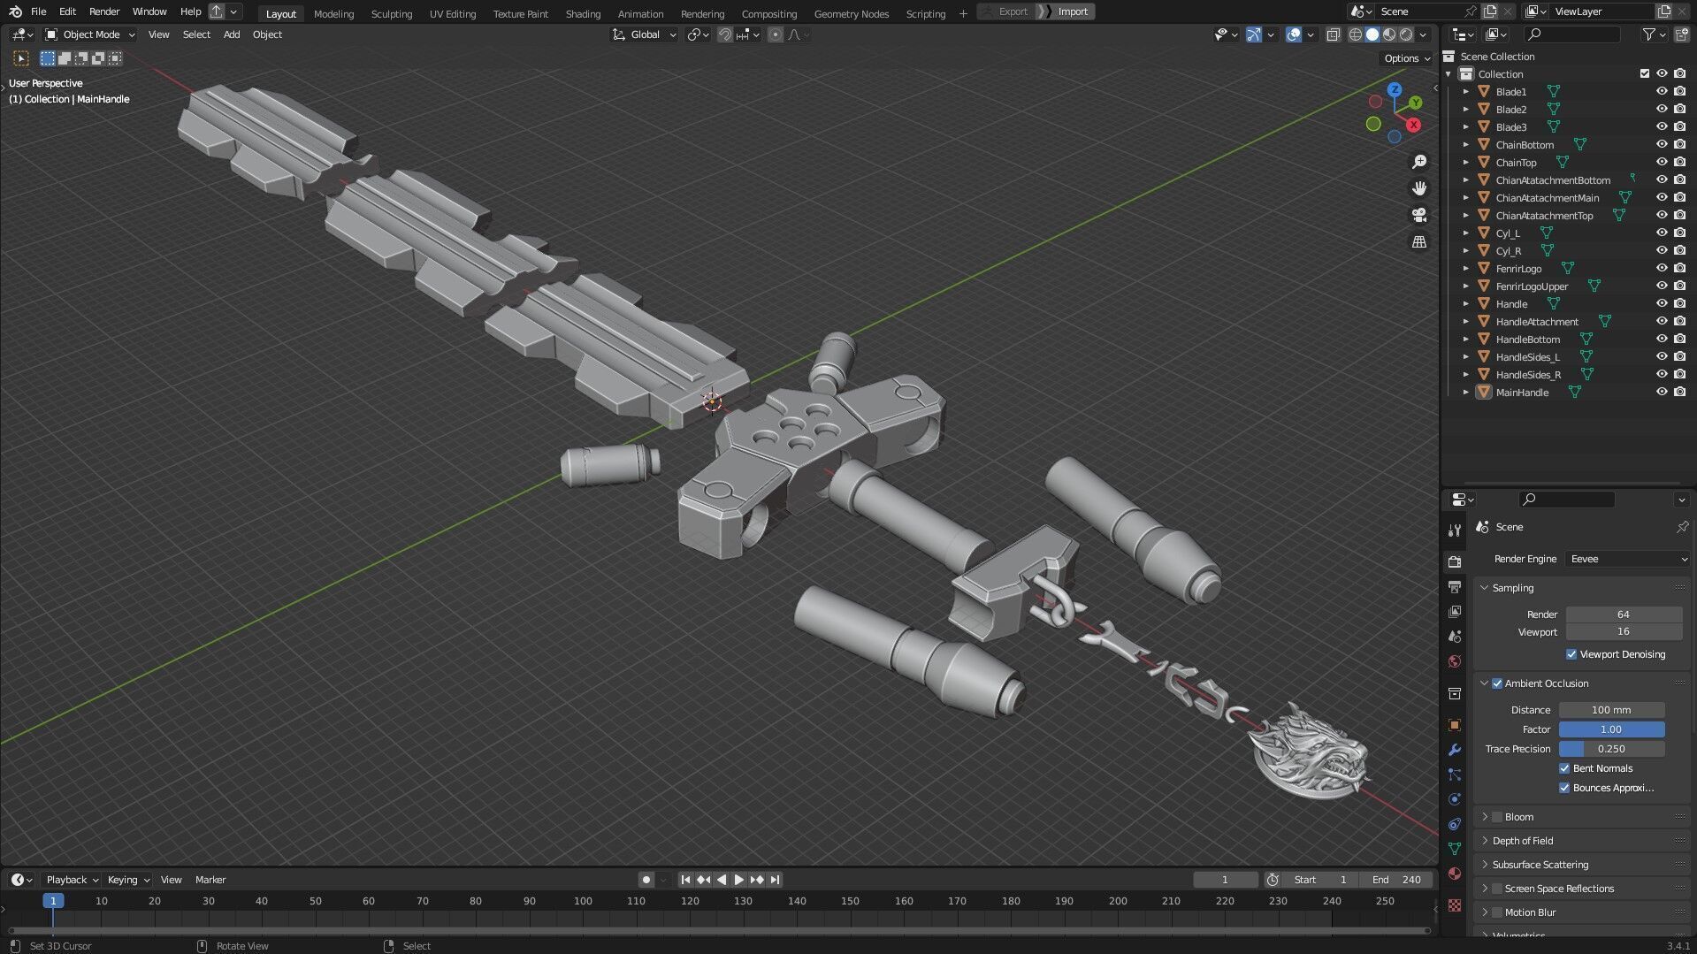Open the View Layer properties tab
The width and height of the screenshot is (1697, 954).
coord(1455,611)
